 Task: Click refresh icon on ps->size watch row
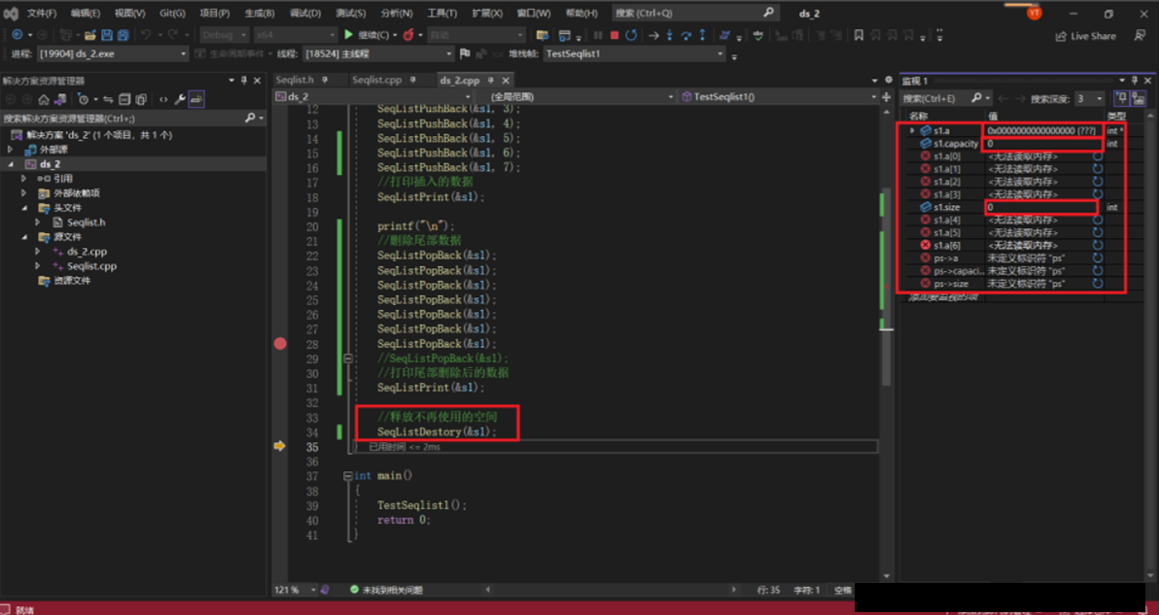click(x=1098, y=284)
